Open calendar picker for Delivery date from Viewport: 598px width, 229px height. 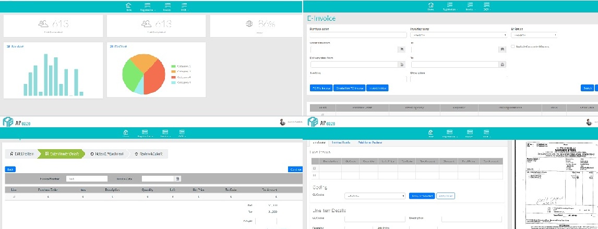point(401,64)
